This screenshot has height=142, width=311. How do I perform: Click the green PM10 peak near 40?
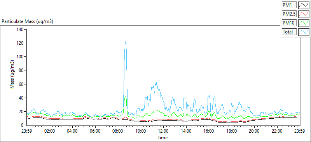coord(126,97)
